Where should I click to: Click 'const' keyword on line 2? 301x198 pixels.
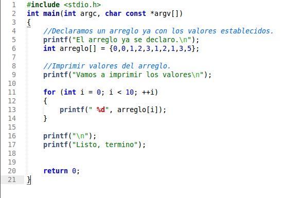tap(136, 13)
